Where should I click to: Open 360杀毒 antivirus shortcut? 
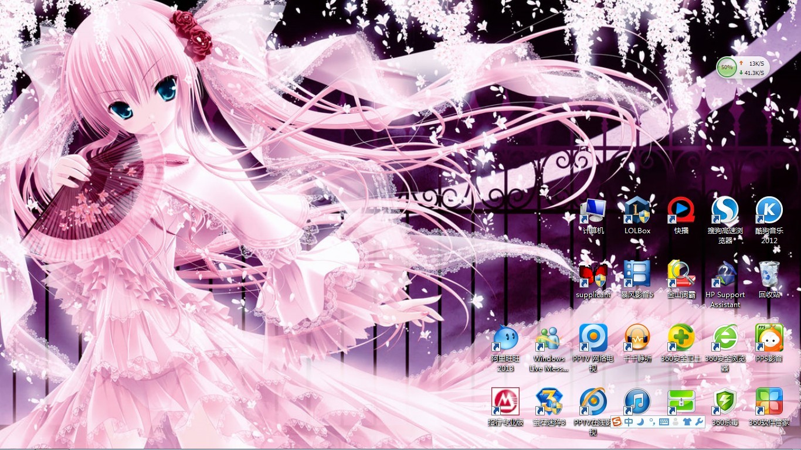pos(725,407)
